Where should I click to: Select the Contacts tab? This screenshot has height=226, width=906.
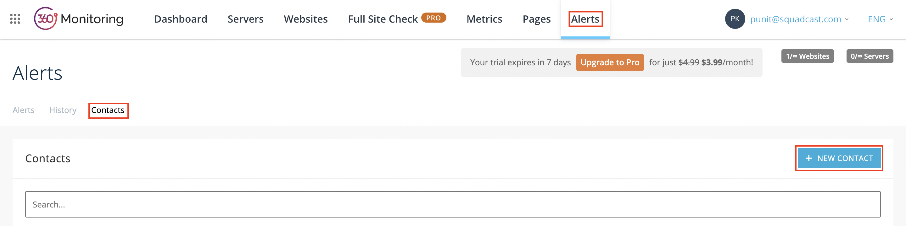coord(108,110)
